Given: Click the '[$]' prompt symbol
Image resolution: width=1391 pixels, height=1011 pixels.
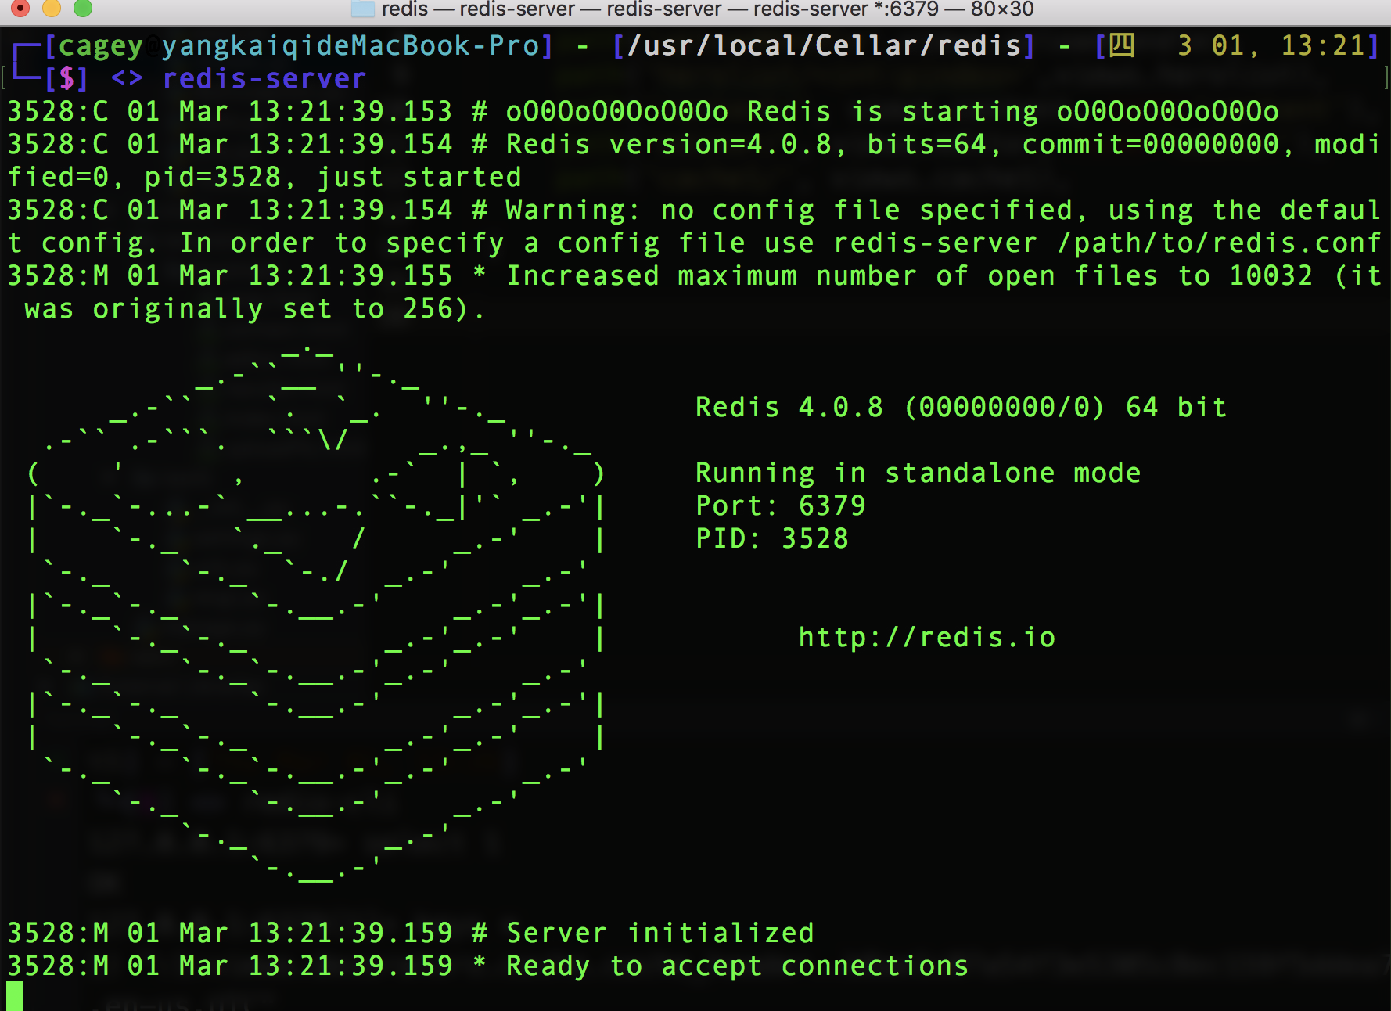Looking at the screenshot, I should click(66, 78).
